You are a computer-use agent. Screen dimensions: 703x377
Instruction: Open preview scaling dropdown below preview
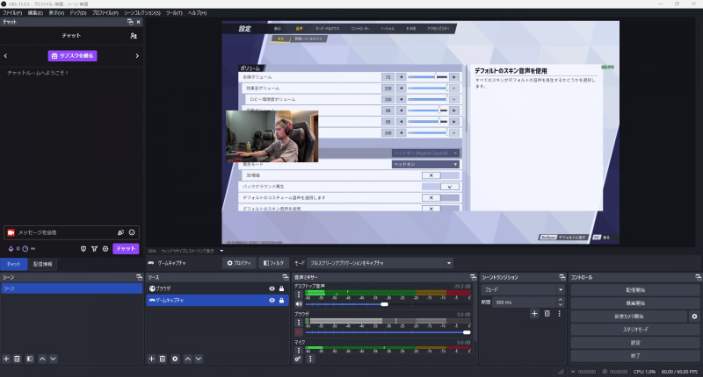point(221,251)
